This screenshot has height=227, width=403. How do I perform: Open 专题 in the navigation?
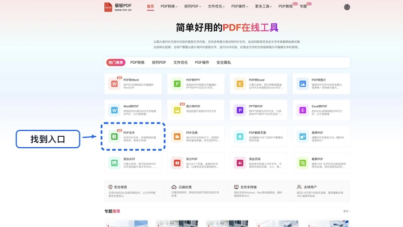303,6
